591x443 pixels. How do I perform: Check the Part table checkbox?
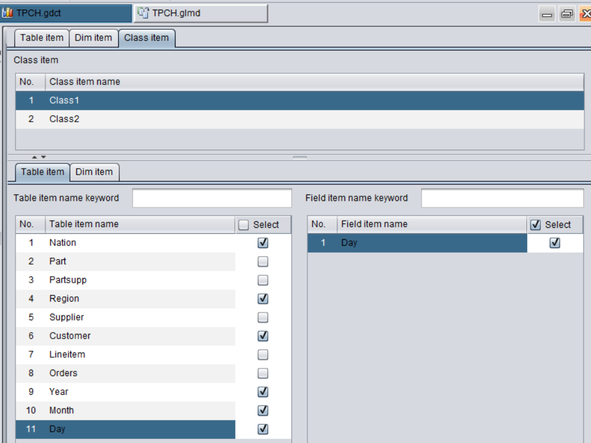(263, 262)
